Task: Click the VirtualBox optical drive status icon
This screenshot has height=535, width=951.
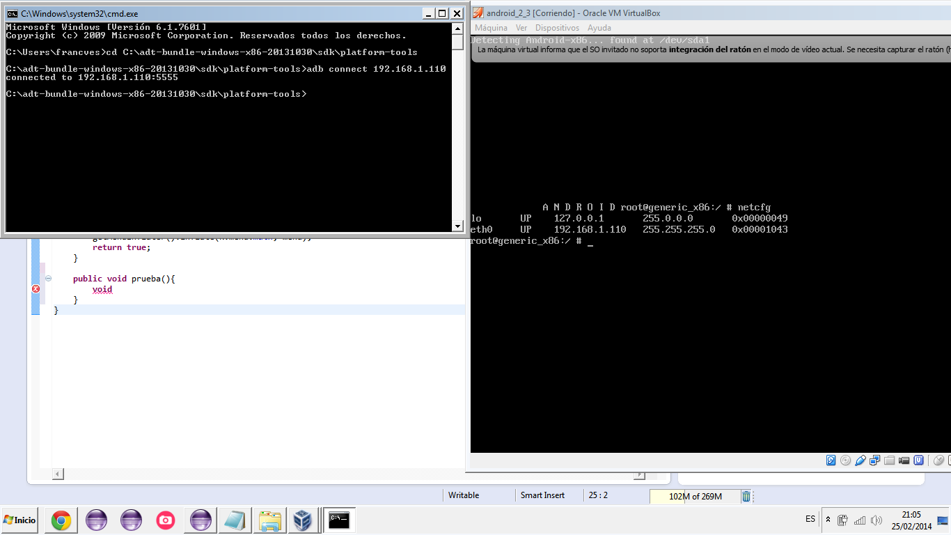Action: pyautogui.click(x=845, y=460)
